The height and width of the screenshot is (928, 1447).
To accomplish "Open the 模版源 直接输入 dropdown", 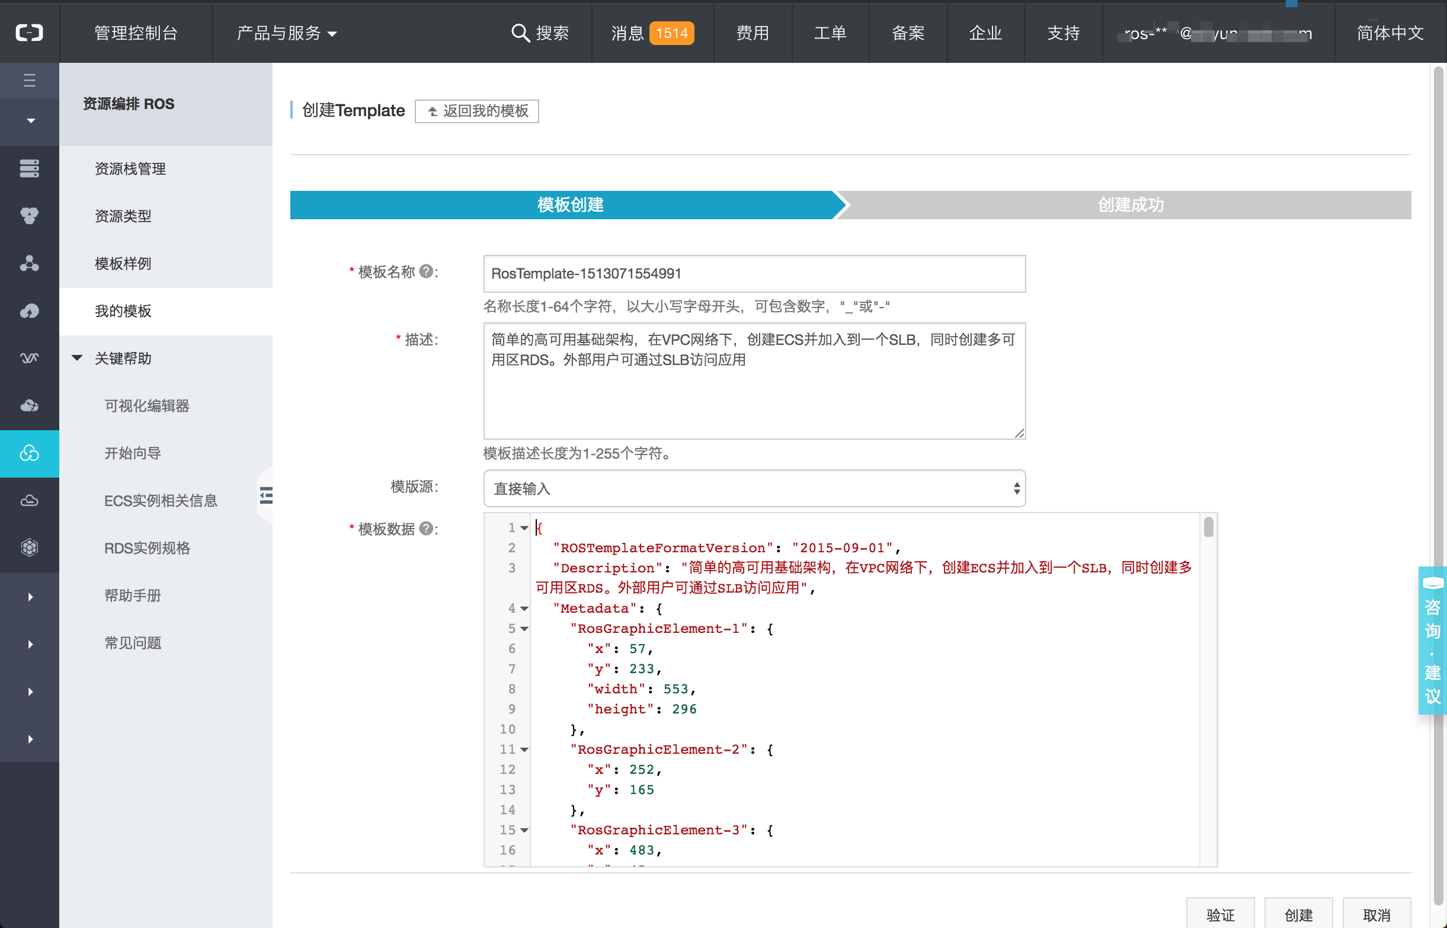I will click(754, 488).
